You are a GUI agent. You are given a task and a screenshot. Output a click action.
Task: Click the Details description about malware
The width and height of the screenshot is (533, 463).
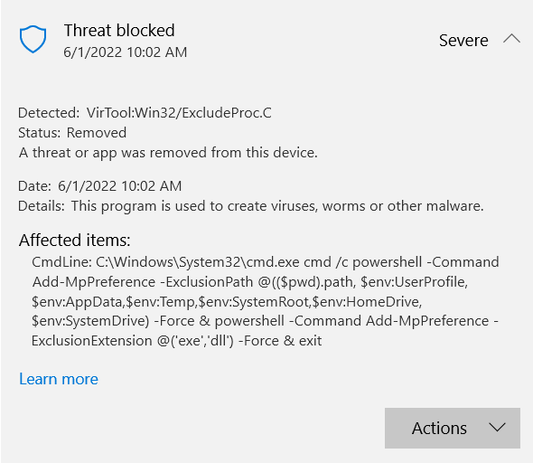click(251, 206)
